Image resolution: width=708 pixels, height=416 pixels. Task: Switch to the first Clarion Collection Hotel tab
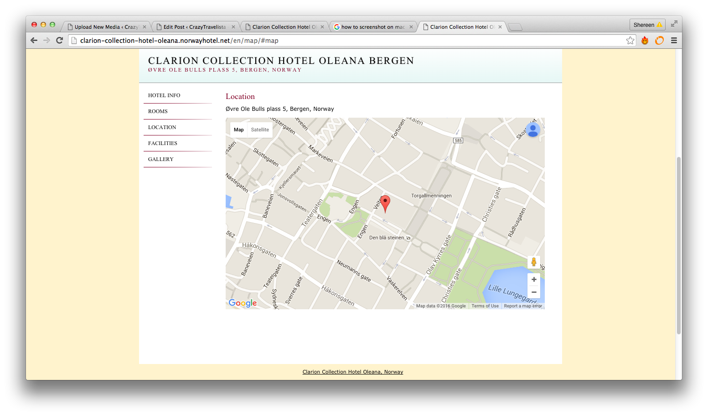[x=284, y=27]
